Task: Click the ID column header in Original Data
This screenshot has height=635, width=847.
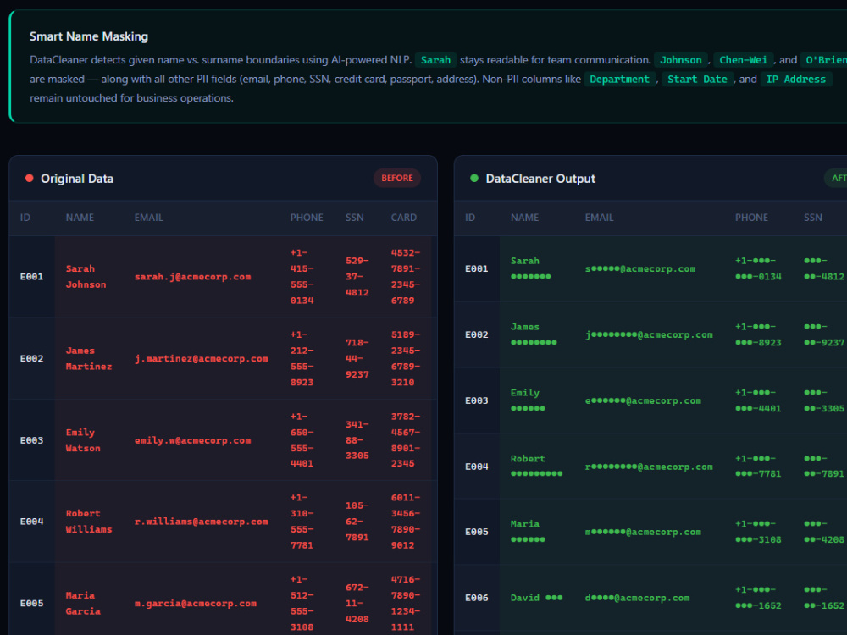Action: pyautogui.click(x=25, y=218)
